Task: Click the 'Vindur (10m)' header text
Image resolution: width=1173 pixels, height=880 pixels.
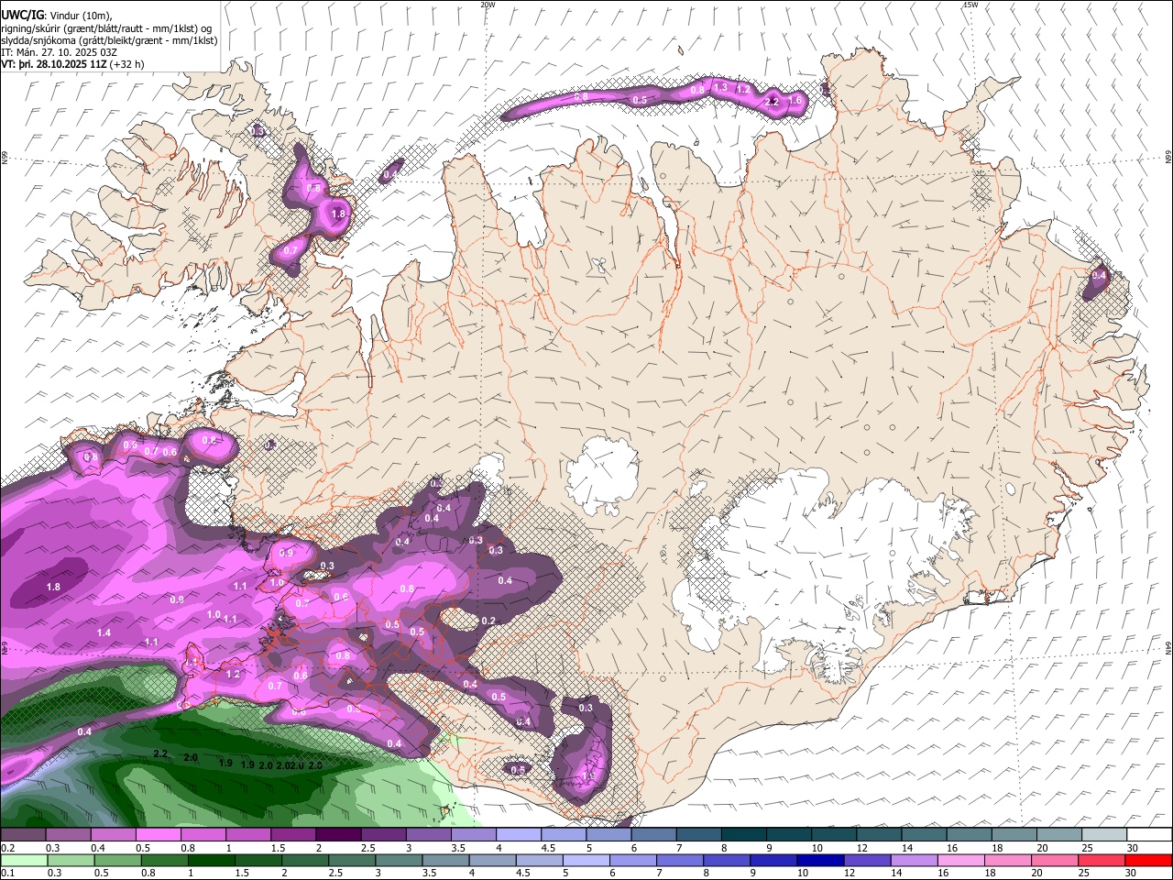Action: (x=81, y=15)
